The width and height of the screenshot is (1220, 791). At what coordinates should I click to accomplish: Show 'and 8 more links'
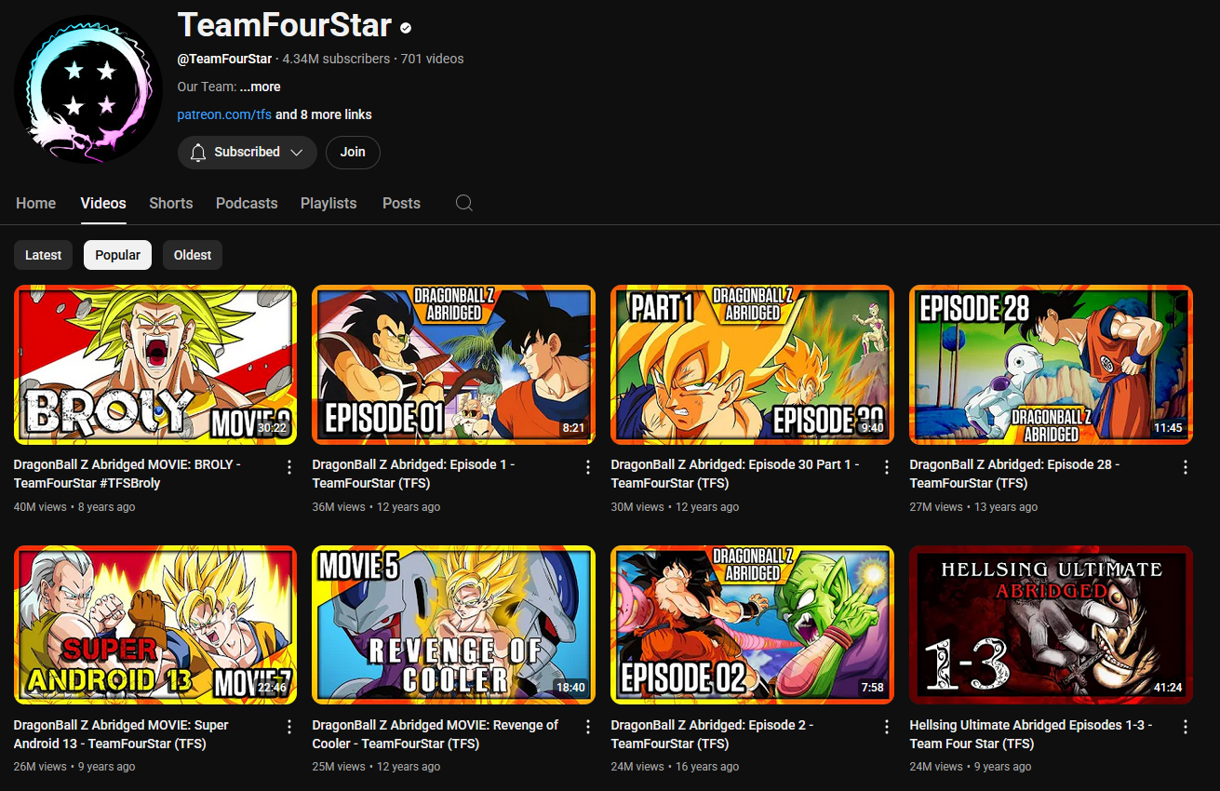324,114
